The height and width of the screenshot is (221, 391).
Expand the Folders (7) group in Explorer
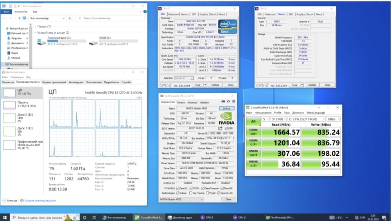coord(36,27)
